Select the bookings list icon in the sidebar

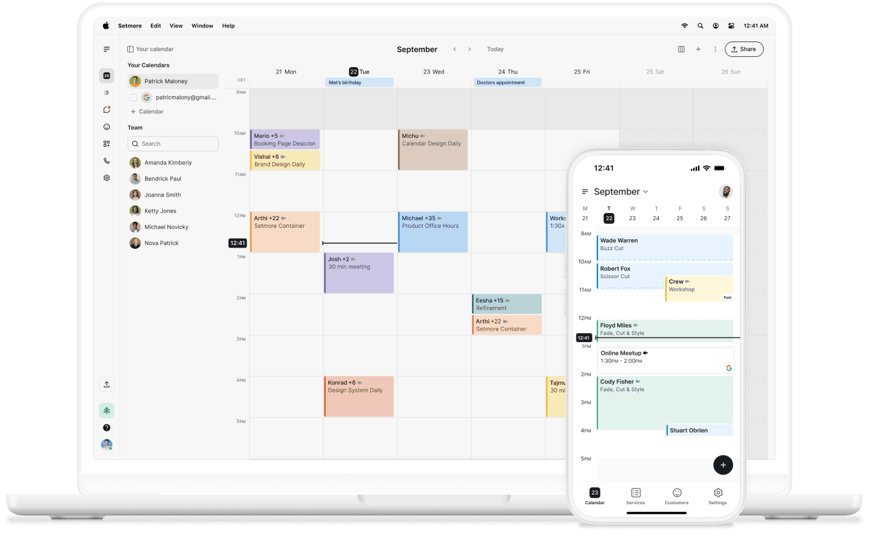[107, 93]
